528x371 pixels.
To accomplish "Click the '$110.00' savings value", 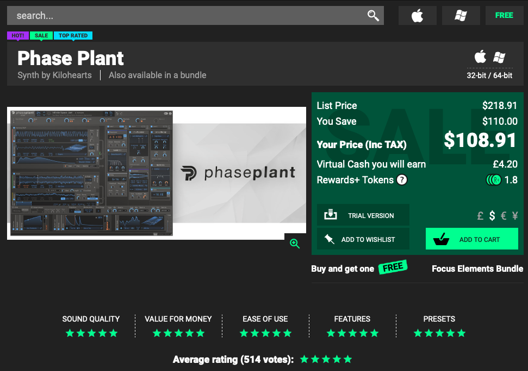I will 500,121.
